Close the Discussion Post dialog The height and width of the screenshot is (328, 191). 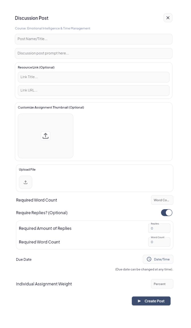pyautogui.click(x=168, y=18)
